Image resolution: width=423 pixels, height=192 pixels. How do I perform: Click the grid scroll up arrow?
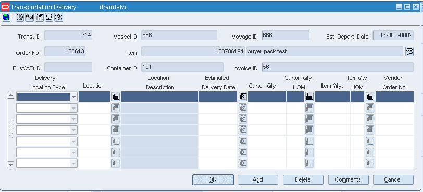tap(11, 95)
